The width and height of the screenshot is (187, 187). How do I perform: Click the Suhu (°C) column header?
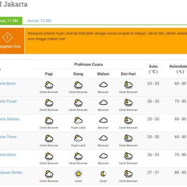(x=153, y=69)
